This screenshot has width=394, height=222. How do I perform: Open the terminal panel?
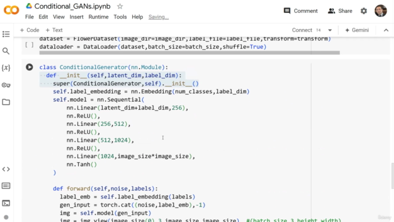[x=6, y=203]
